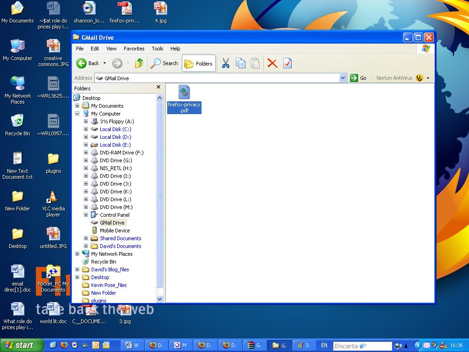The image size is (469, 352).
Task: Select shannon_lo media file desktop icon
Action: tap(89, 12)
